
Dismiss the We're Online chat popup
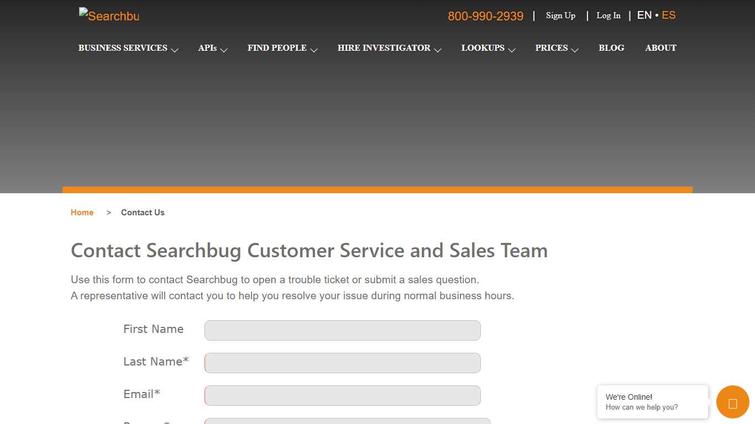click(652, 402)
